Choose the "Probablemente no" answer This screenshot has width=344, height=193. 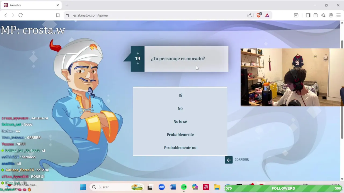tap(180, 148)
